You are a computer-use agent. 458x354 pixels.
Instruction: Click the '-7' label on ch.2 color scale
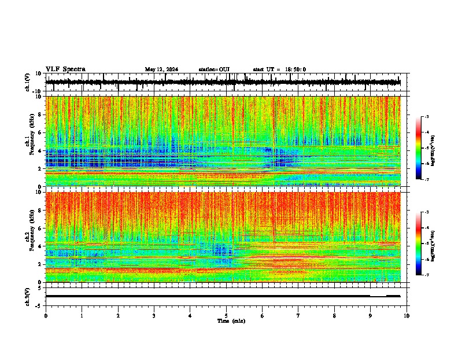pos(426,275)
